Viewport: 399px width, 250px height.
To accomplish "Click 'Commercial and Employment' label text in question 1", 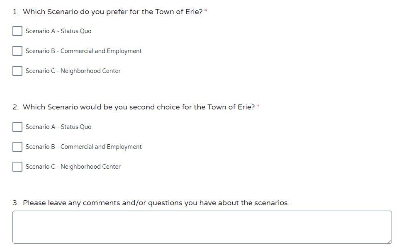I will (x=101, y=51).
